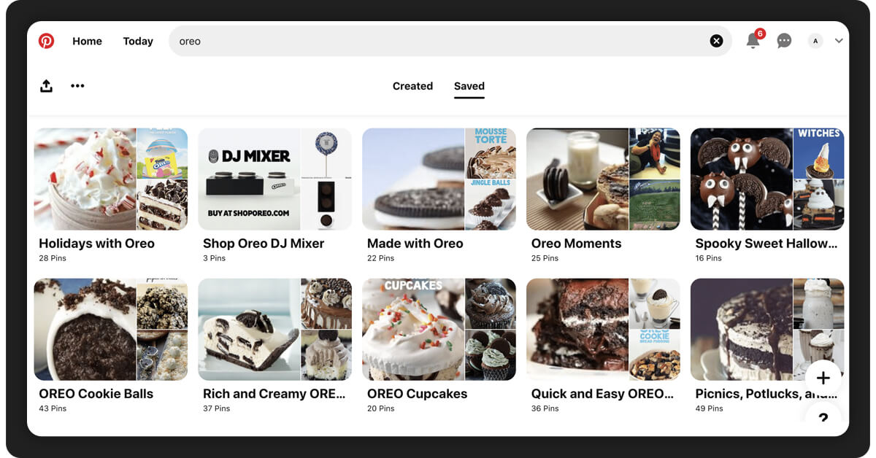Image resolution: width=876 pixels, height=458 pixels.
Task: Open Made with Oreo board title
Action: point(415,244)
